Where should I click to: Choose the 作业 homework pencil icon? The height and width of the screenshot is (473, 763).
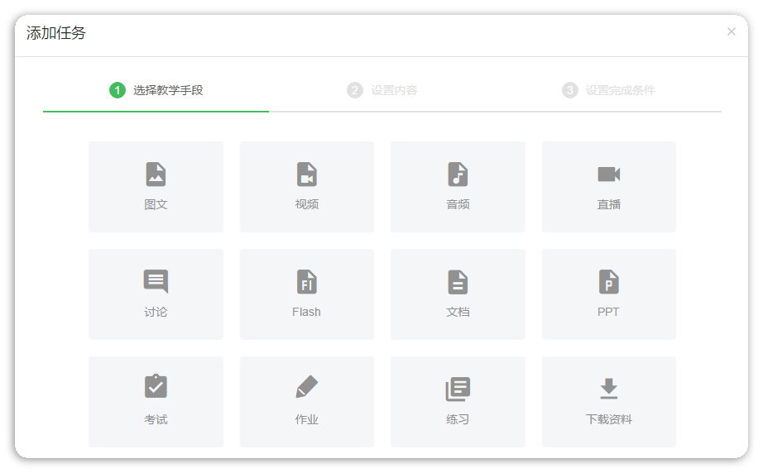[x=307, y=387]
